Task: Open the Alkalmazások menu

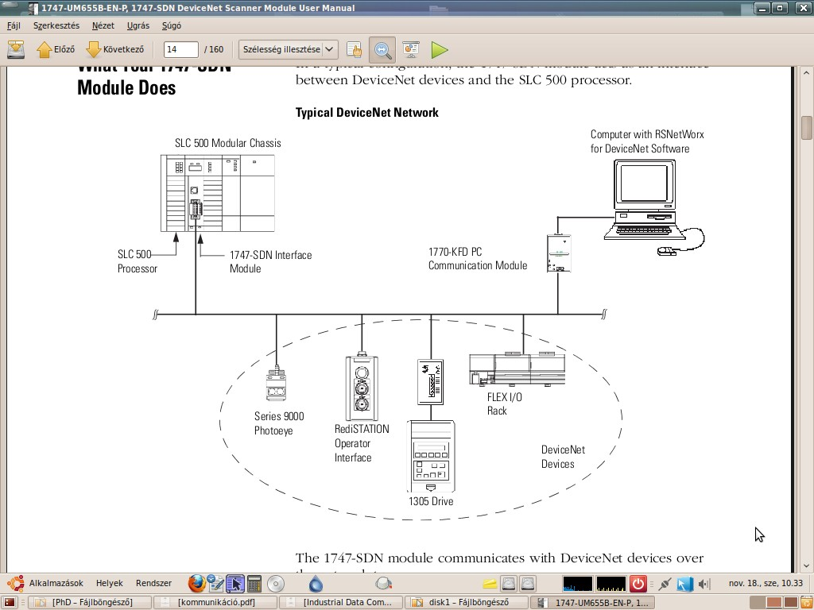Action: [47, 583]
